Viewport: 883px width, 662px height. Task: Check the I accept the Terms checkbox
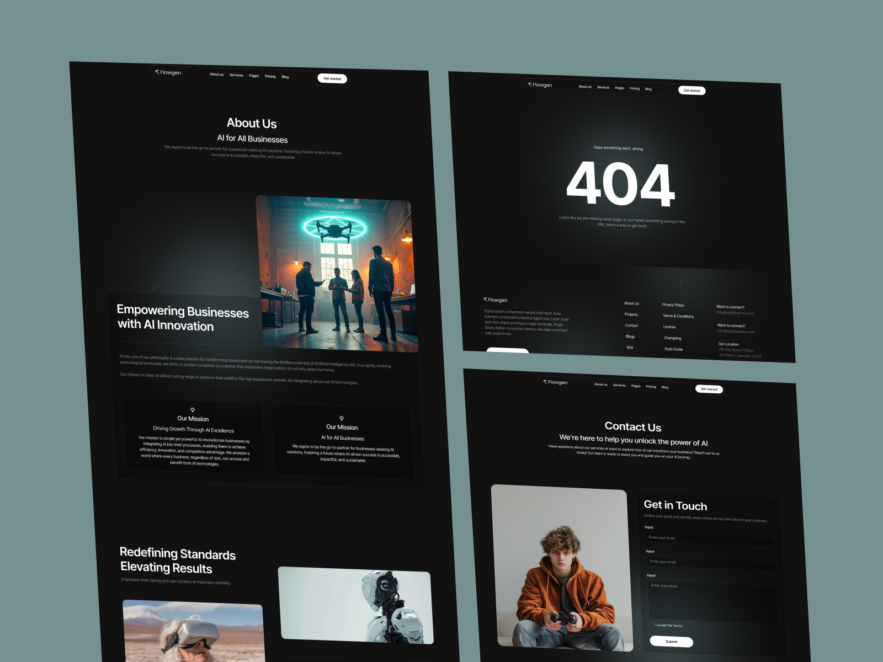[652, 625]
